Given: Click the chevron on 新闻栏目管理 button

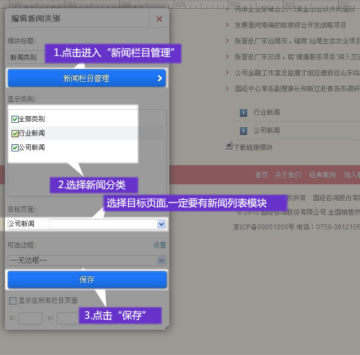Looking at the screenshot, I should 159,78.
